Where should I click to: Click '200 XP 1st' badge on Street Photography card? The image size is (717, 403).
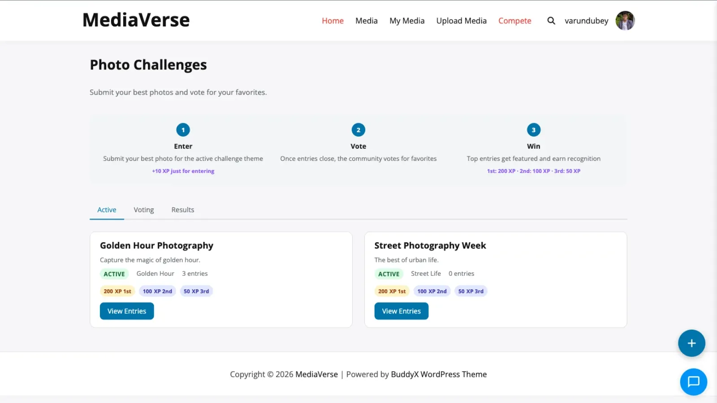392,291
